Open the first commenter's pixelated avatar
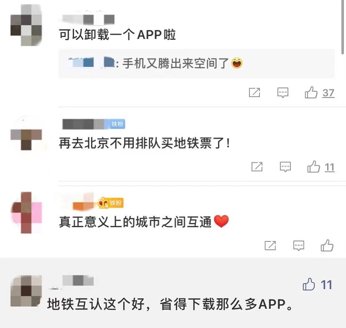 pyautogui.click(x=26, y=25)
